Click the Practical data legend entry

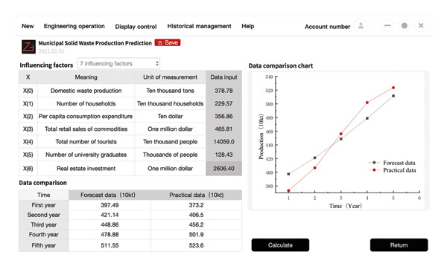[x=392, y=170]
